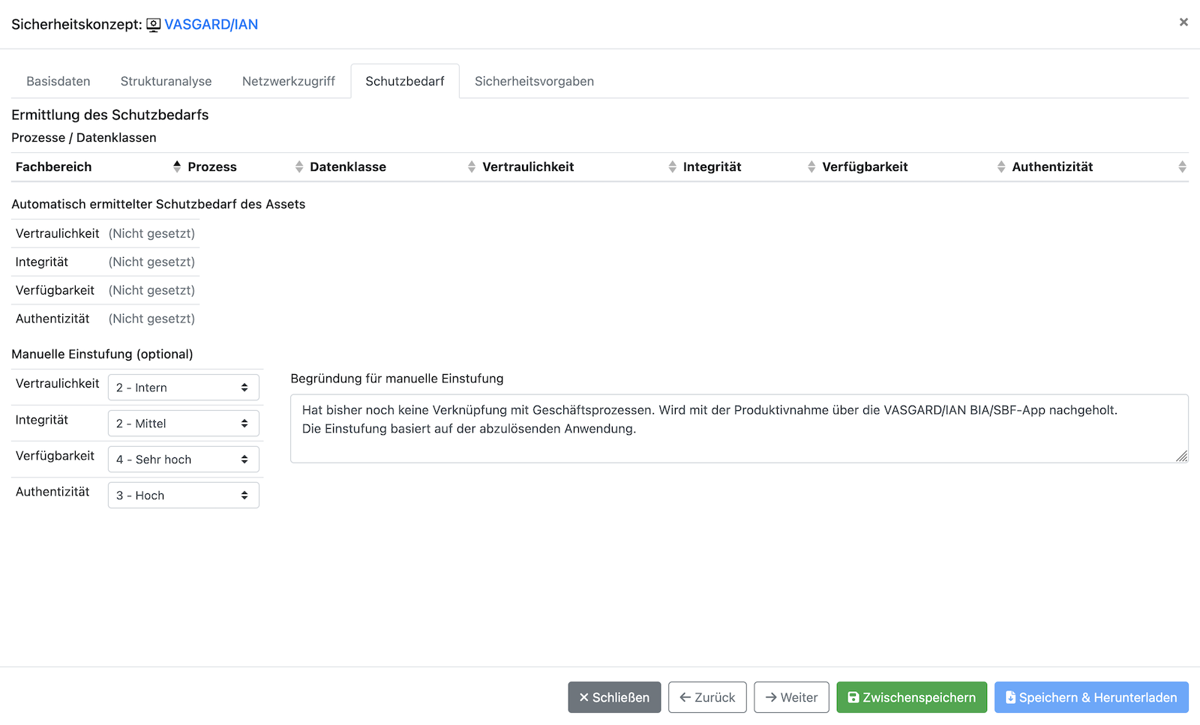Open the Strukturanalyse tab
Image resolution: width=1200 pixels, height=725 pixels.
click(166, 81)
